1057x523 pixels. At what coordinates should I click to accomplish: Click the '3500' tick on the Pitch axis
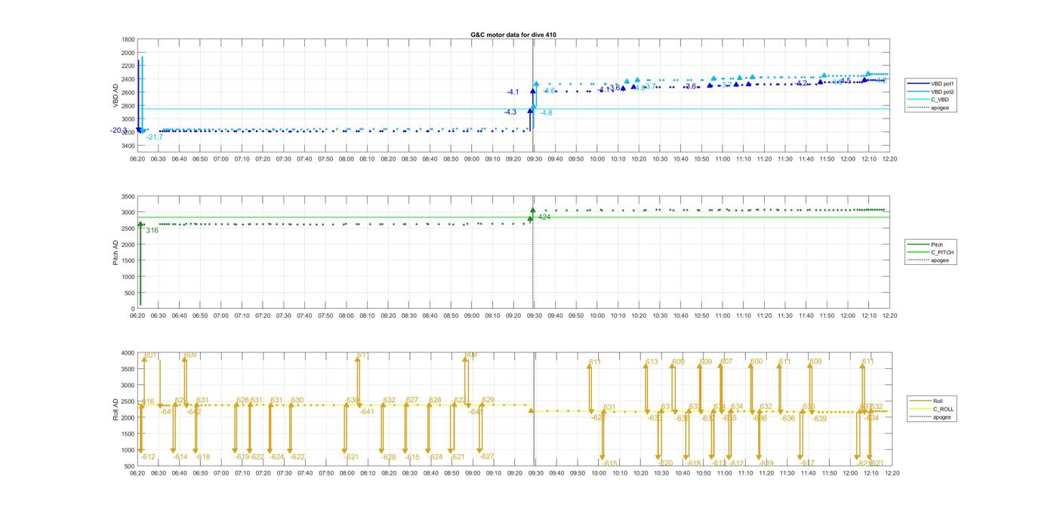click(128, 196)
